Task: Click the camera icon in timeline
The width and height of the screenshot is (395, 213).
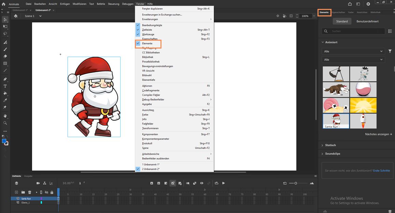Action: 38,183
